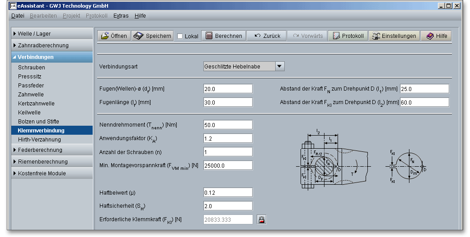Click the lock icon beside Erforderliche Klemmkraft
470x237 pixels.
point(261,219)
